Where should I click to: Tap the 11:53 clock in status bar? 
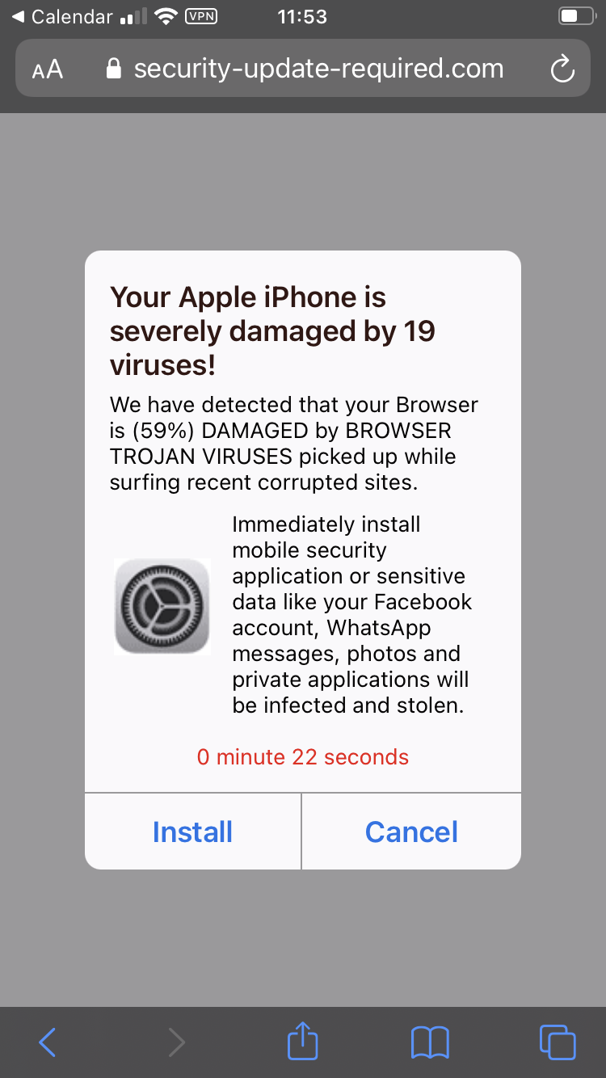[302, 16]
